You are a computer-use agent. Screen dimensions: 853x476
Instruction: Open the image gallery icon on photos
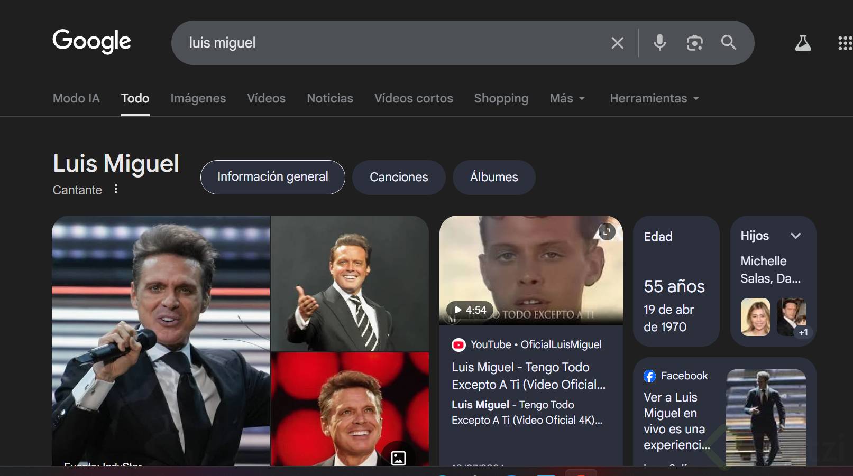tap(399, 458)
